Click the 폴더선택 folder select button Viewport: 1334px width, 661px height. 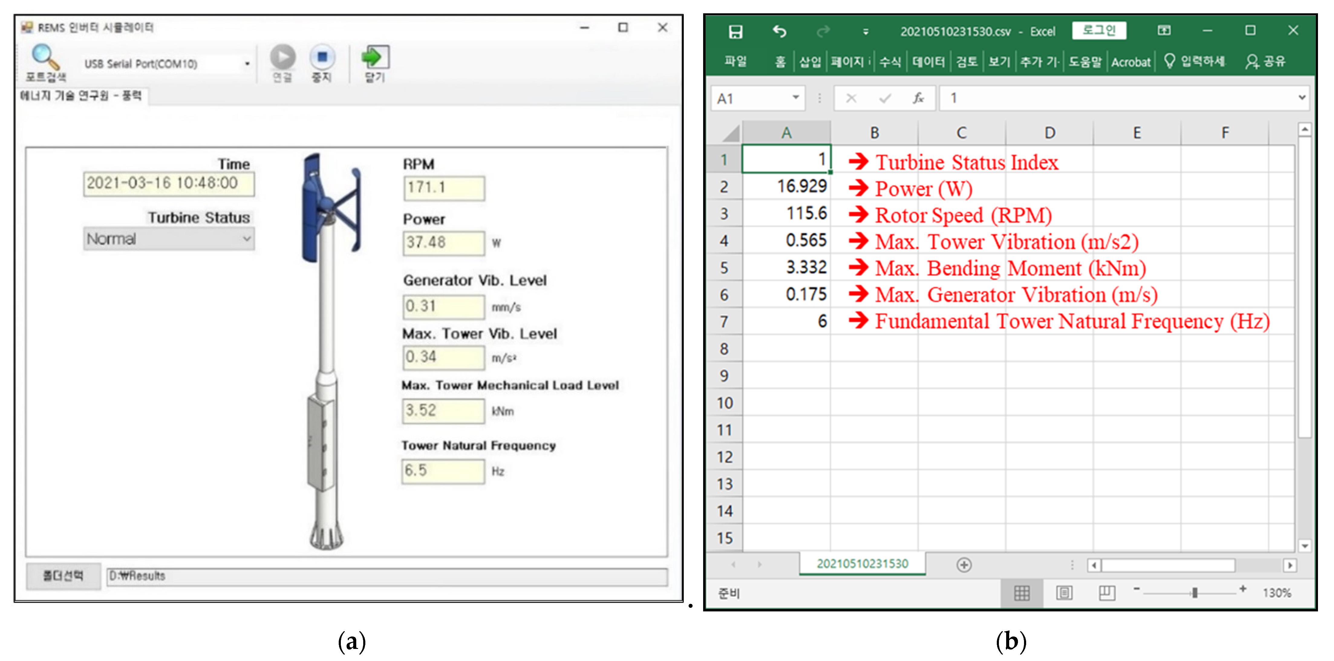63,576
